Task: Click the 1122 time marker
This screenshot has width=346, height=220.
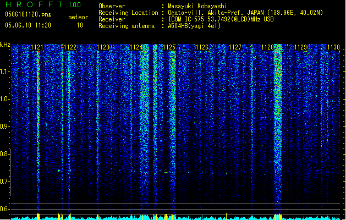Action: pyautogui.click(x=70, y=47)
